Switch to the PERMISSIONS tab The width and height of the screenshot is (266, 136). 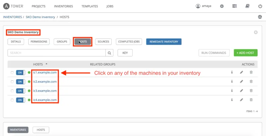tap(39, 41)
